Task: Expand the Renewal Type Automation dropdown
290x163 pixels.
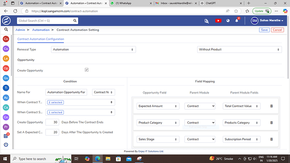Action: click(x=93, y=50)
